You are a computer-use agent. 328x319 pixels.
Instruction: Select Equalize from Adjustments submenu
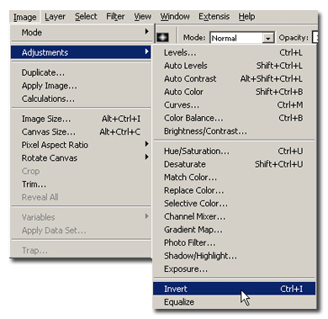tap(234, 302)
